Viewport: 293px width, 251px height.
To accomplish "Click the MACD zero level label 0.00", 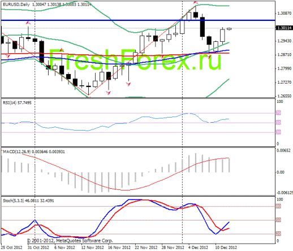I will click(x=281, y=172).
